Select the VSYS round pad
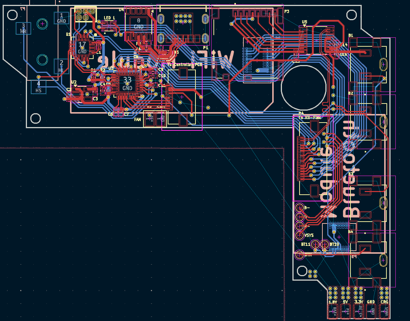This screenshot has height=321, width=410. (300, 235)
